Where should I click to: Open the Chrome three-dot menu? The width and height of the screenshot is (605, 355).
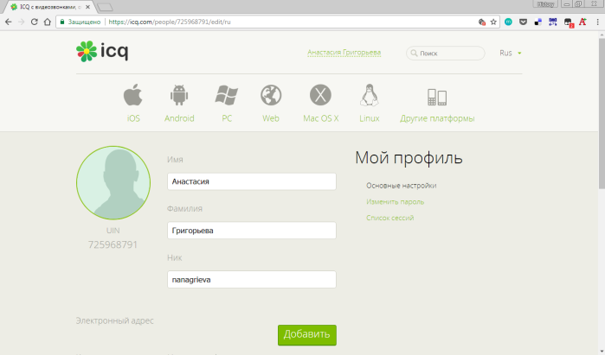click(597, 22)
